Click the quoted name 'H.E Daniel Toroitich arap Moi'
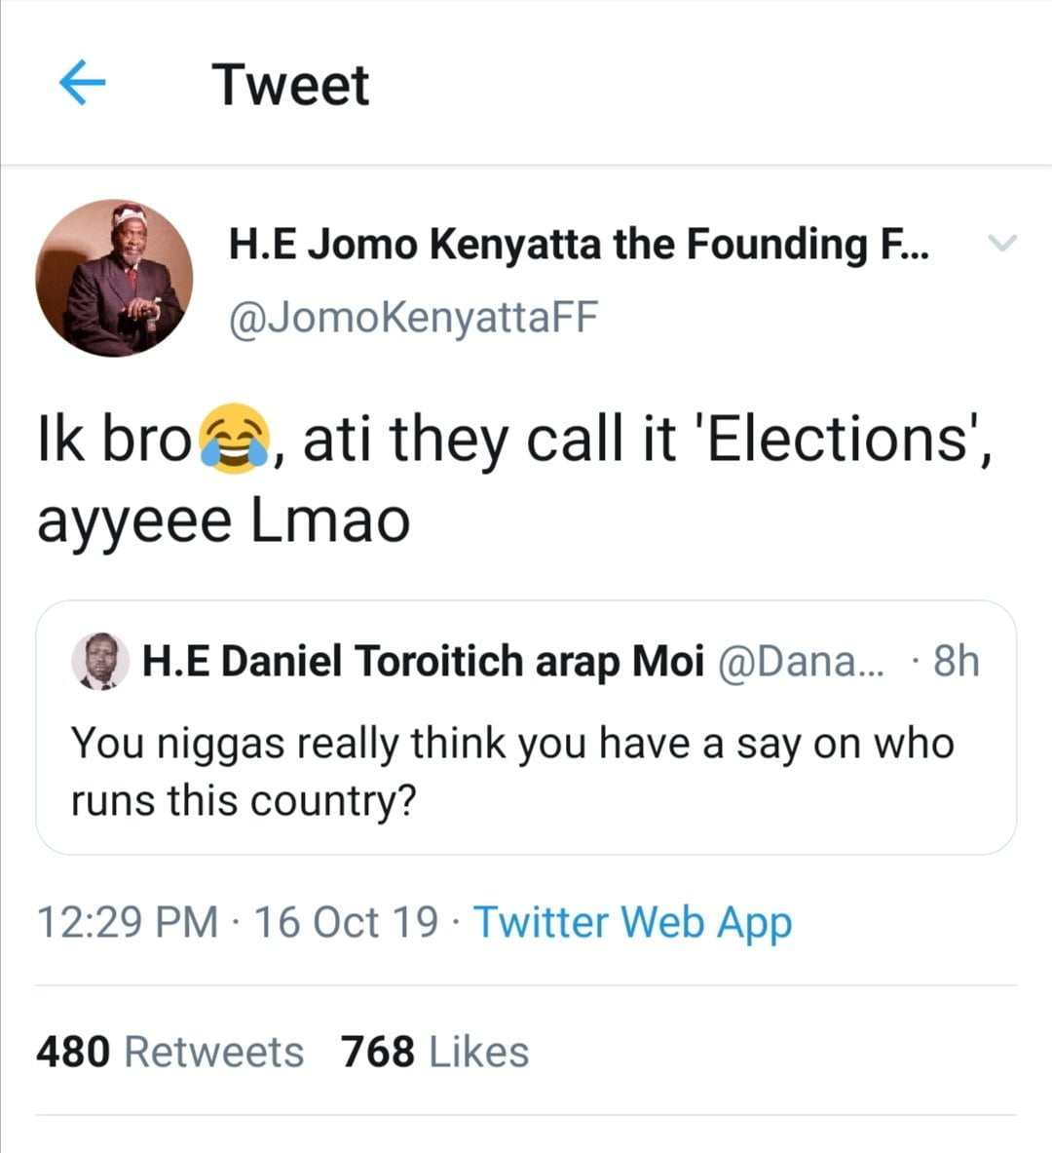1052x1153 pixels. click(x=423, y=662)
